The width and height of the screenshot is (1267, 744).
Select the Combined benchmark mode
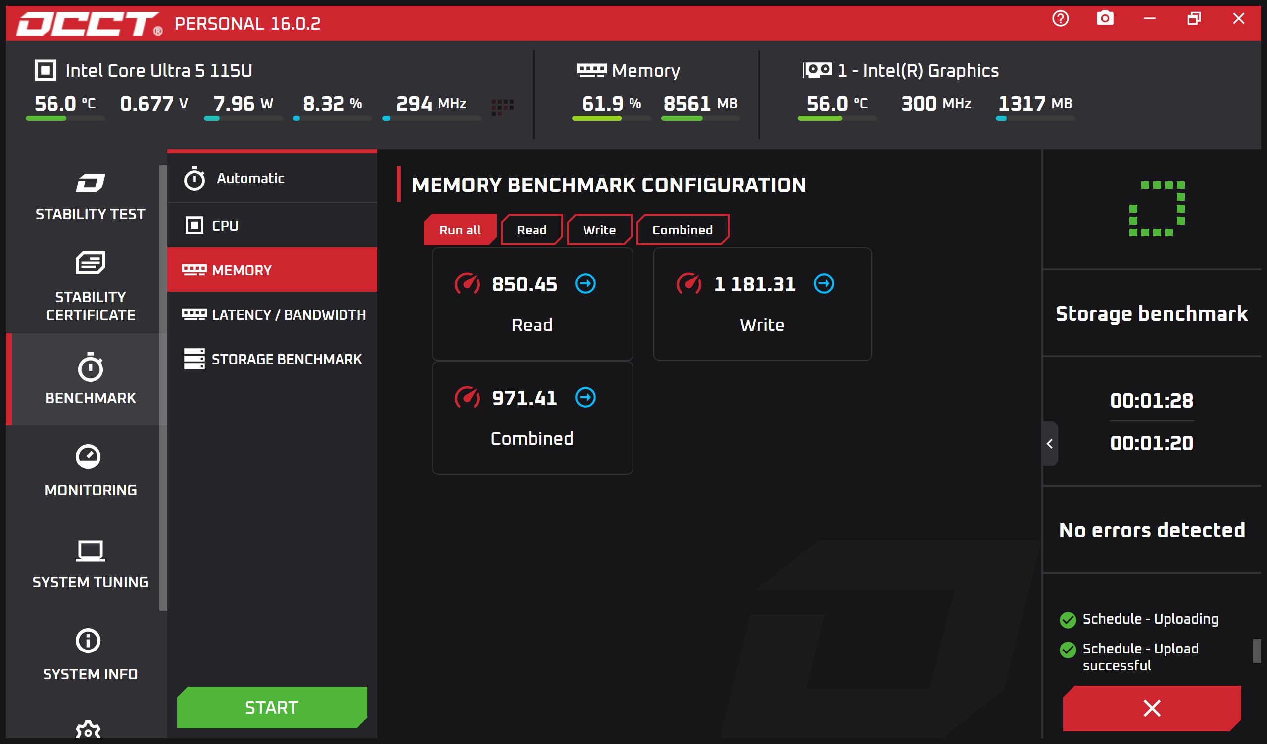click(682, 230)
